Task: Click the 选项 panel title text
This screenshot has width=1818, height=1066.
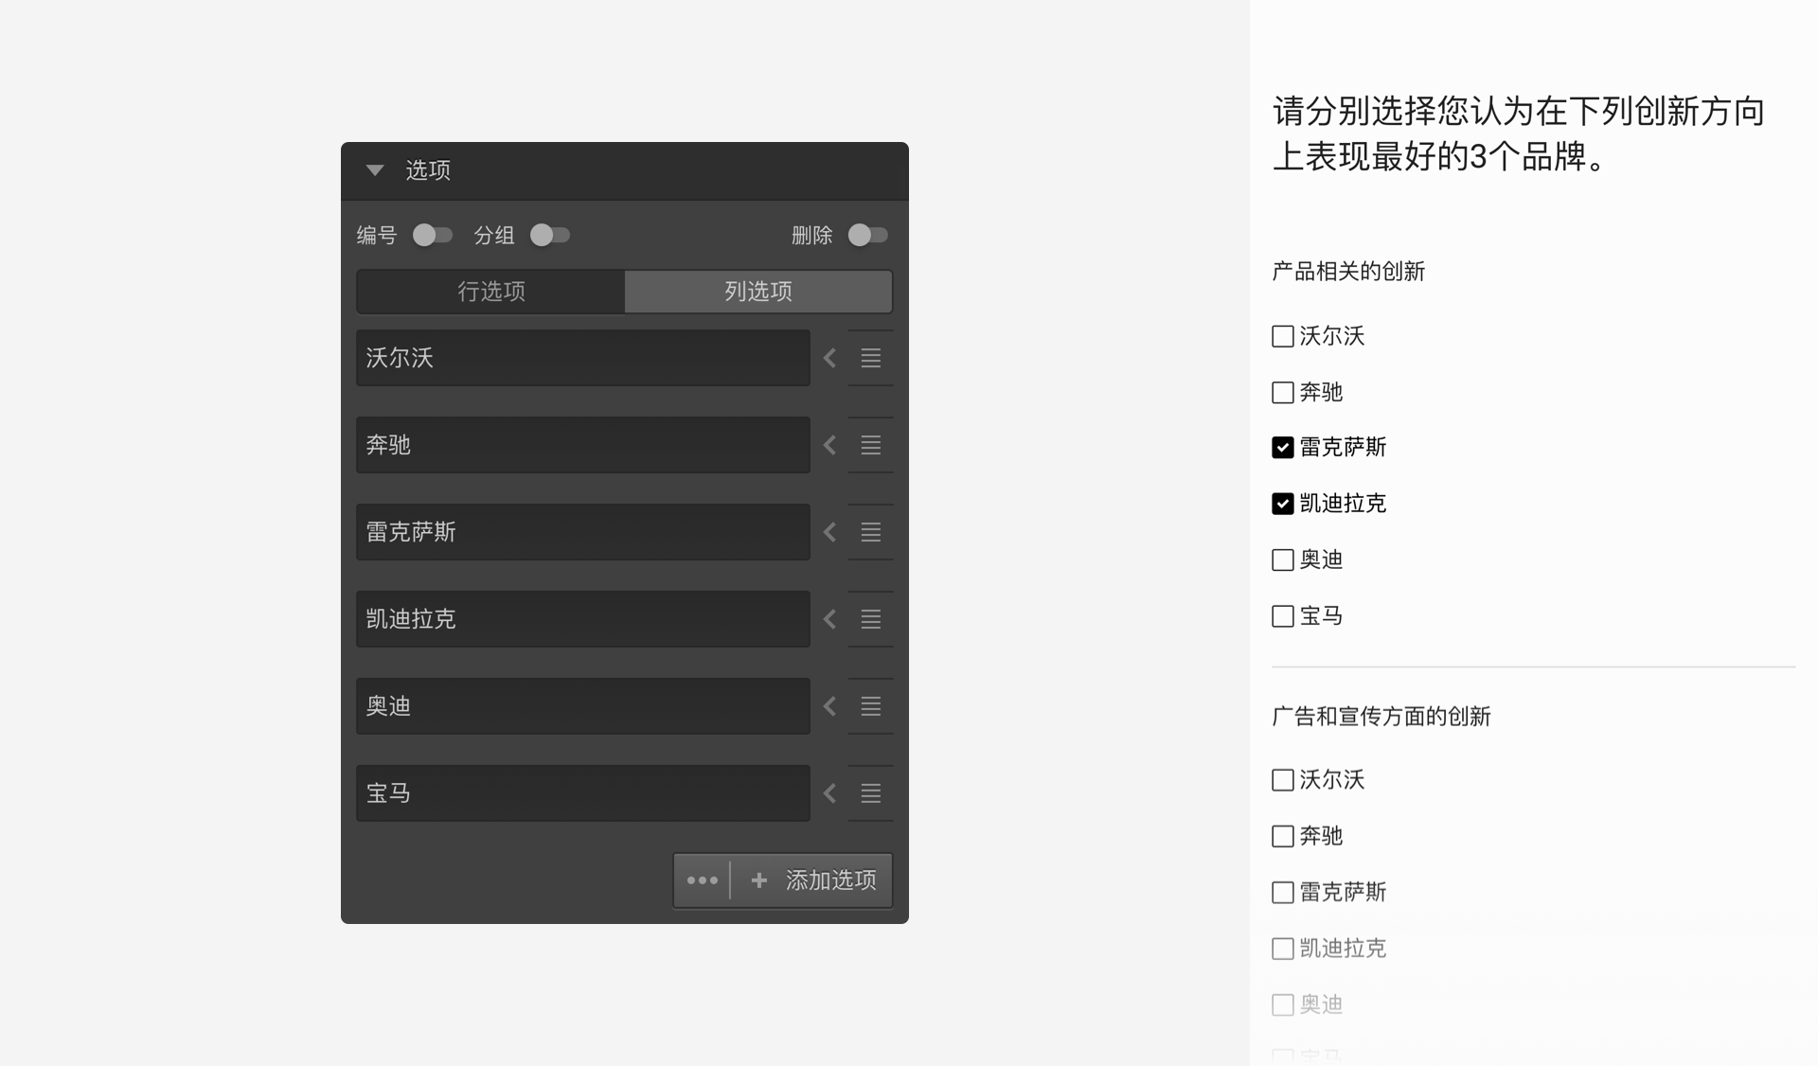Action: 428,170
